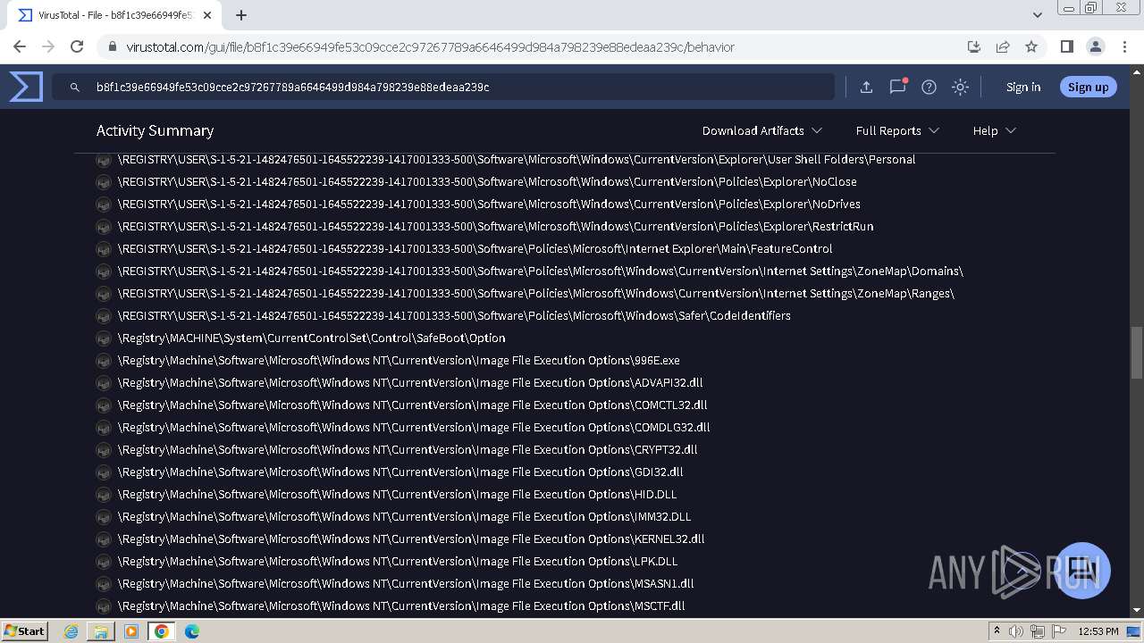Click the Sign up button

click(1088, 87)
